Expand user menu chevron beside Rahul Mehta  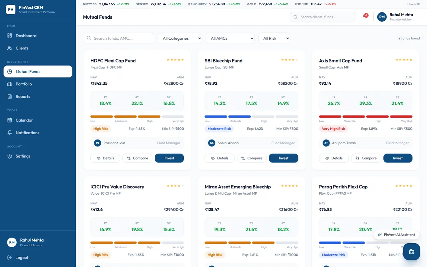(x=418, y=17)
